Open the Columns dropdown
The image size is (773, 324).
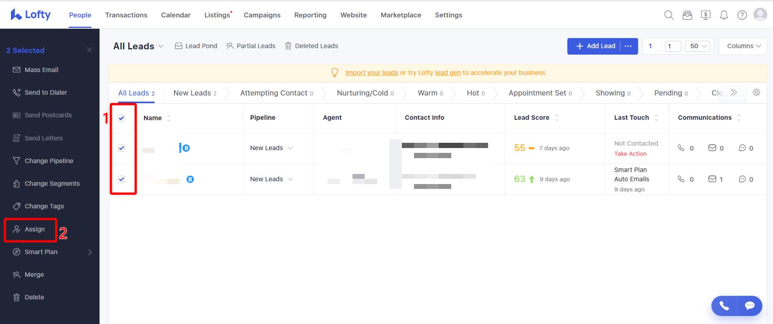pyautogui.click(x=743, y=46)
